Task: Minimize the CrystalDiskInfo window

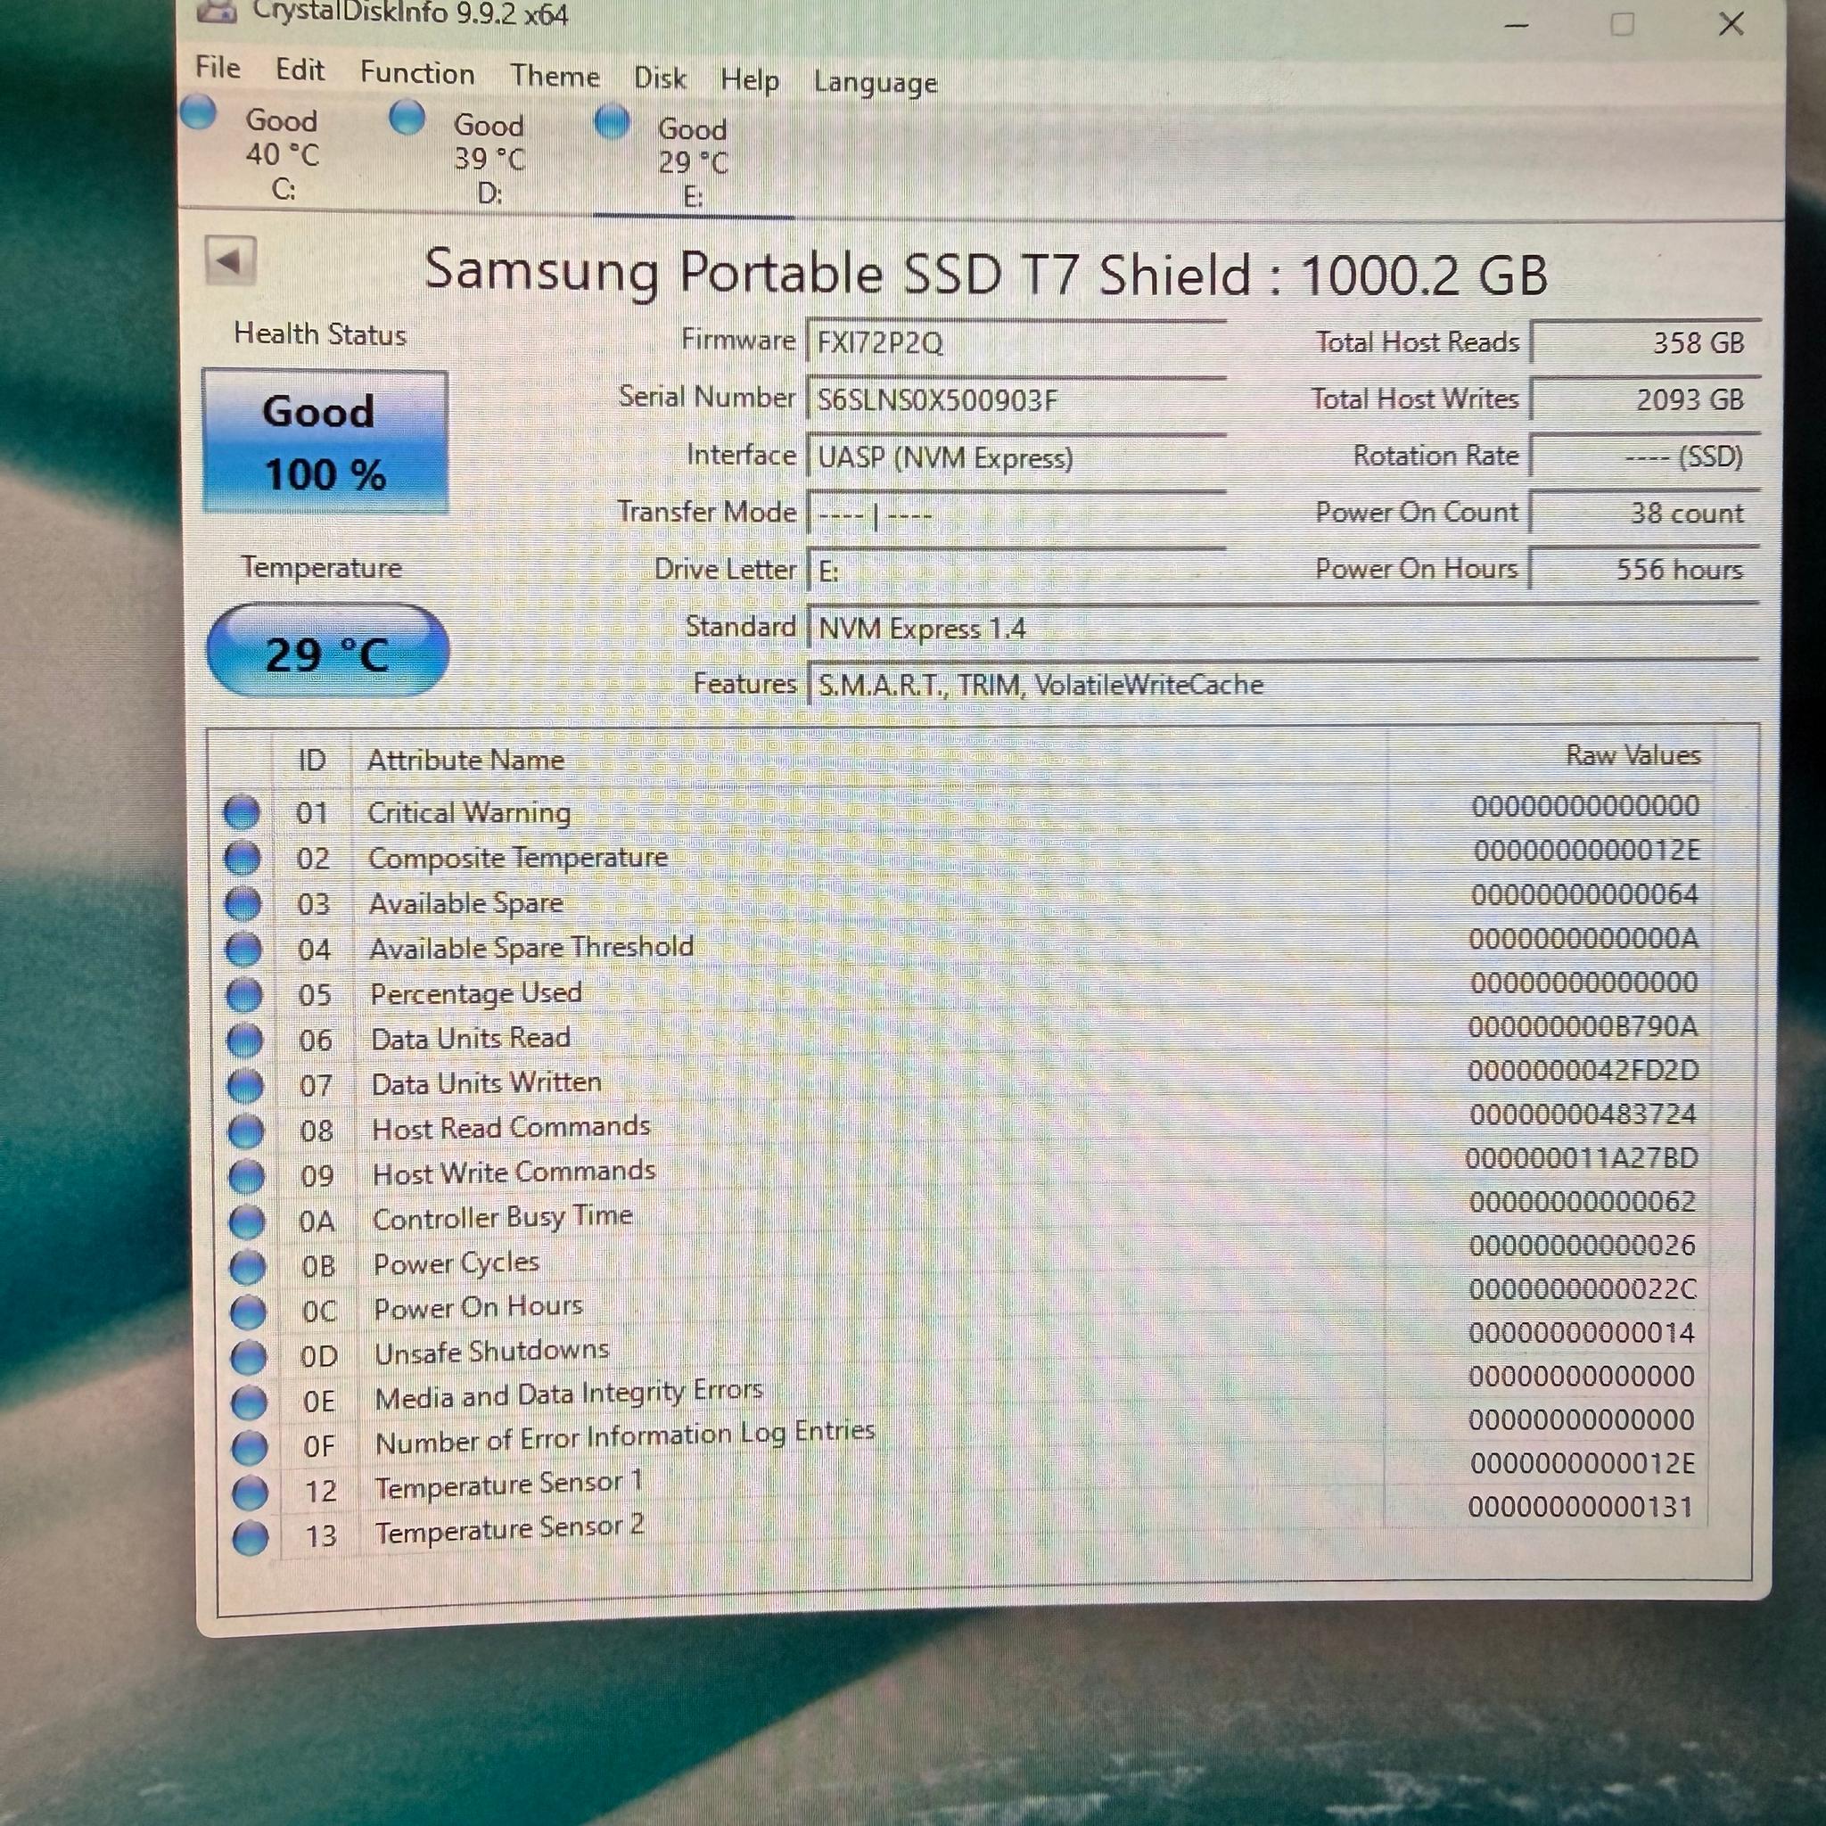Action: click(x=1516, y=26)
